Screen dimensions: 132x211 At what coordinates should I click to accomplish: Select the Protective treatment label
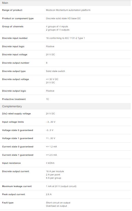14,99
